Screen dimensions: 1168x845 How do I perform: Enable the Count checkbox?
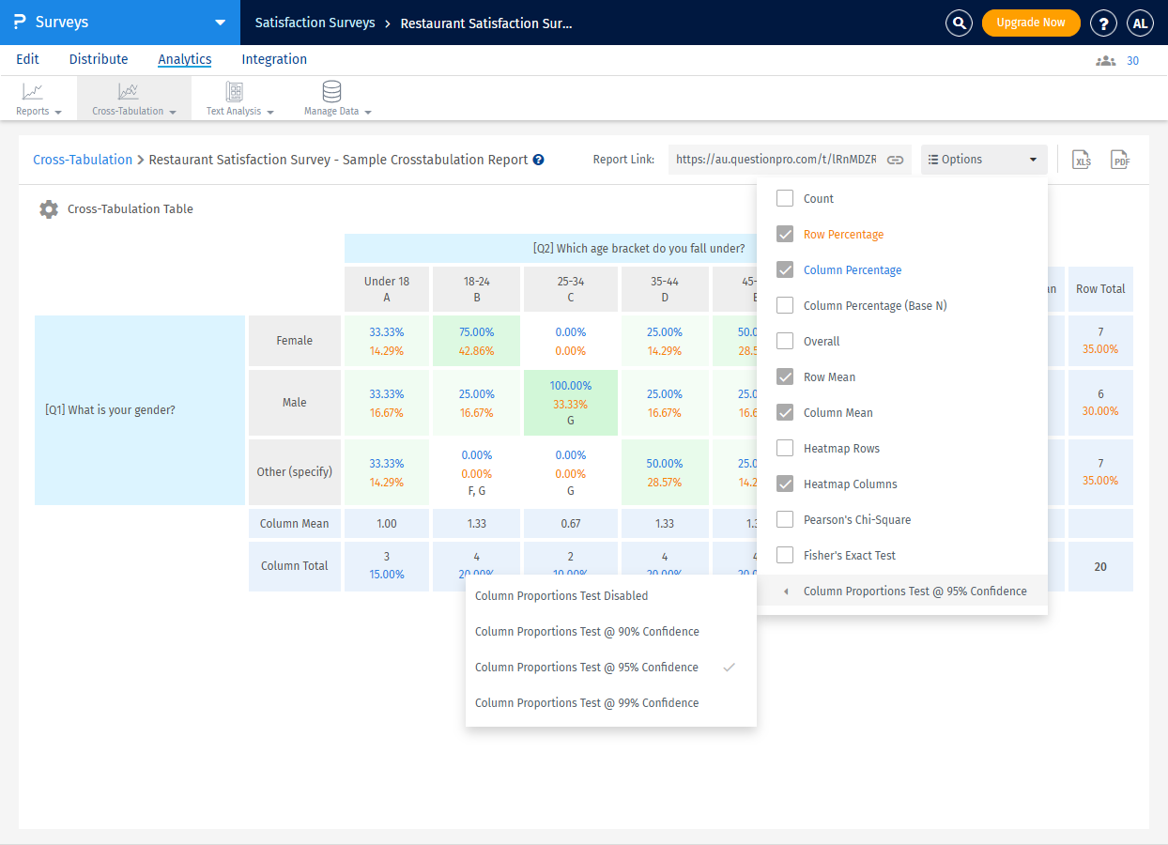(x=785, y=199)
